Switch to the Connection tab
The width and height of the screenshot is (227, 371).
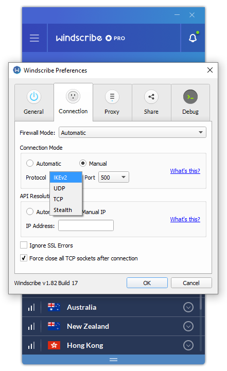(73, 102)
